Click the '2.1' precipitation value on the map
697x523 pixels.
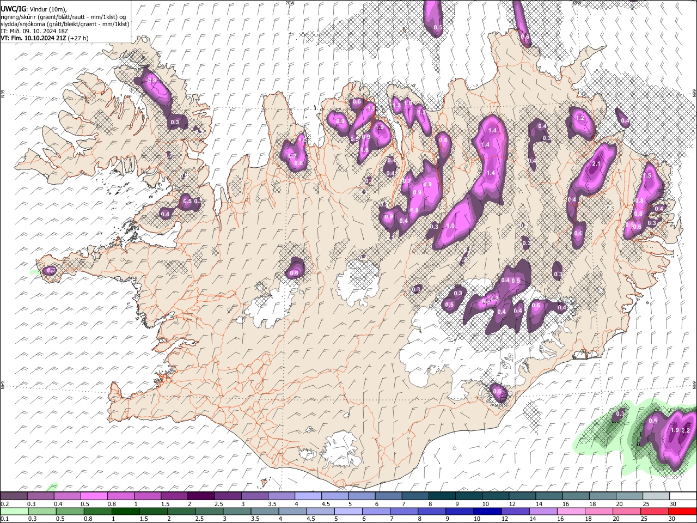click(596, 164)
